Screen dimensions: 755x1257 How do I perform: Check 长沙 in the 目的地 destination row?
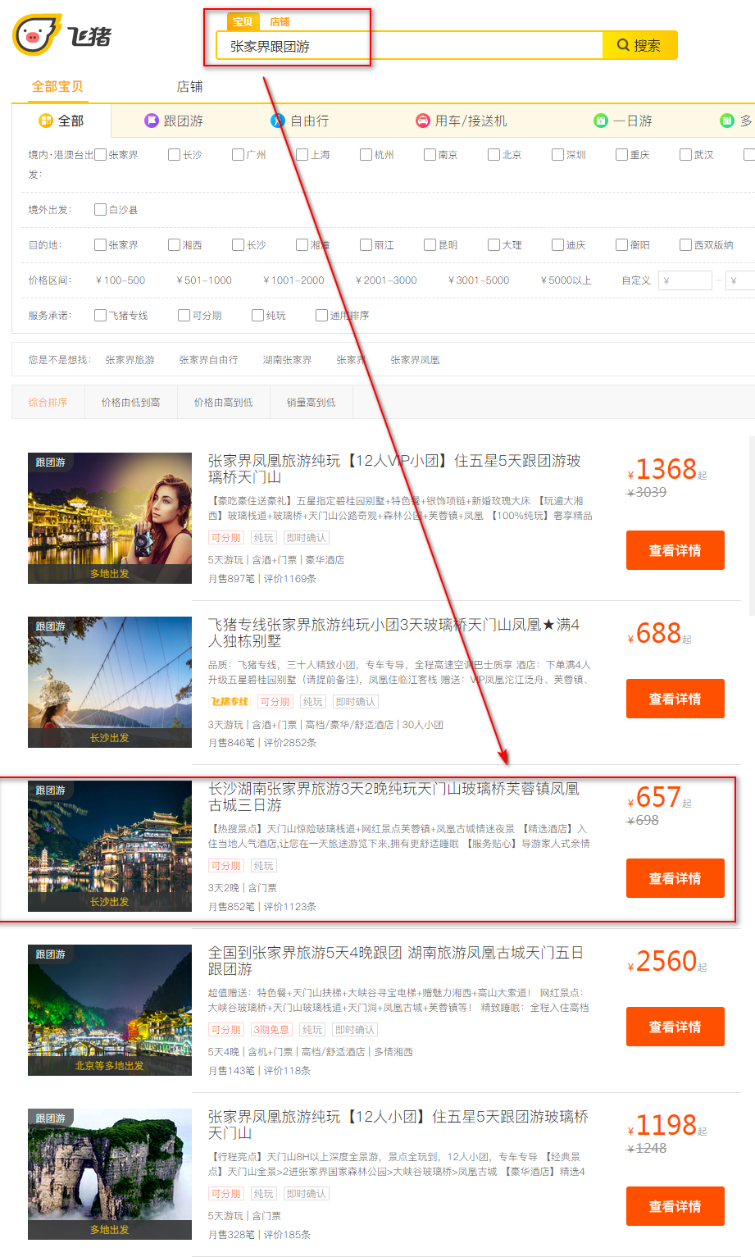coord(238,244)
